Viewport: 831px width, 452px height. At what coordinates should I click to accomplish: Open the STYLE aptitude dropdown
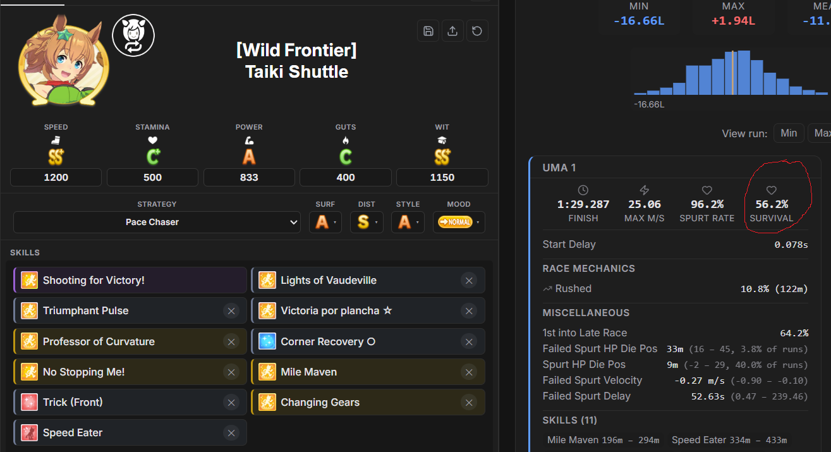pyautogui.click(x=408, y=222)
